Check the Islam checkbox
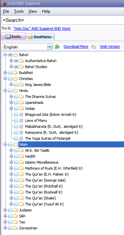The height and width of the screenshot is (235, 124). (x=10, y=145)
